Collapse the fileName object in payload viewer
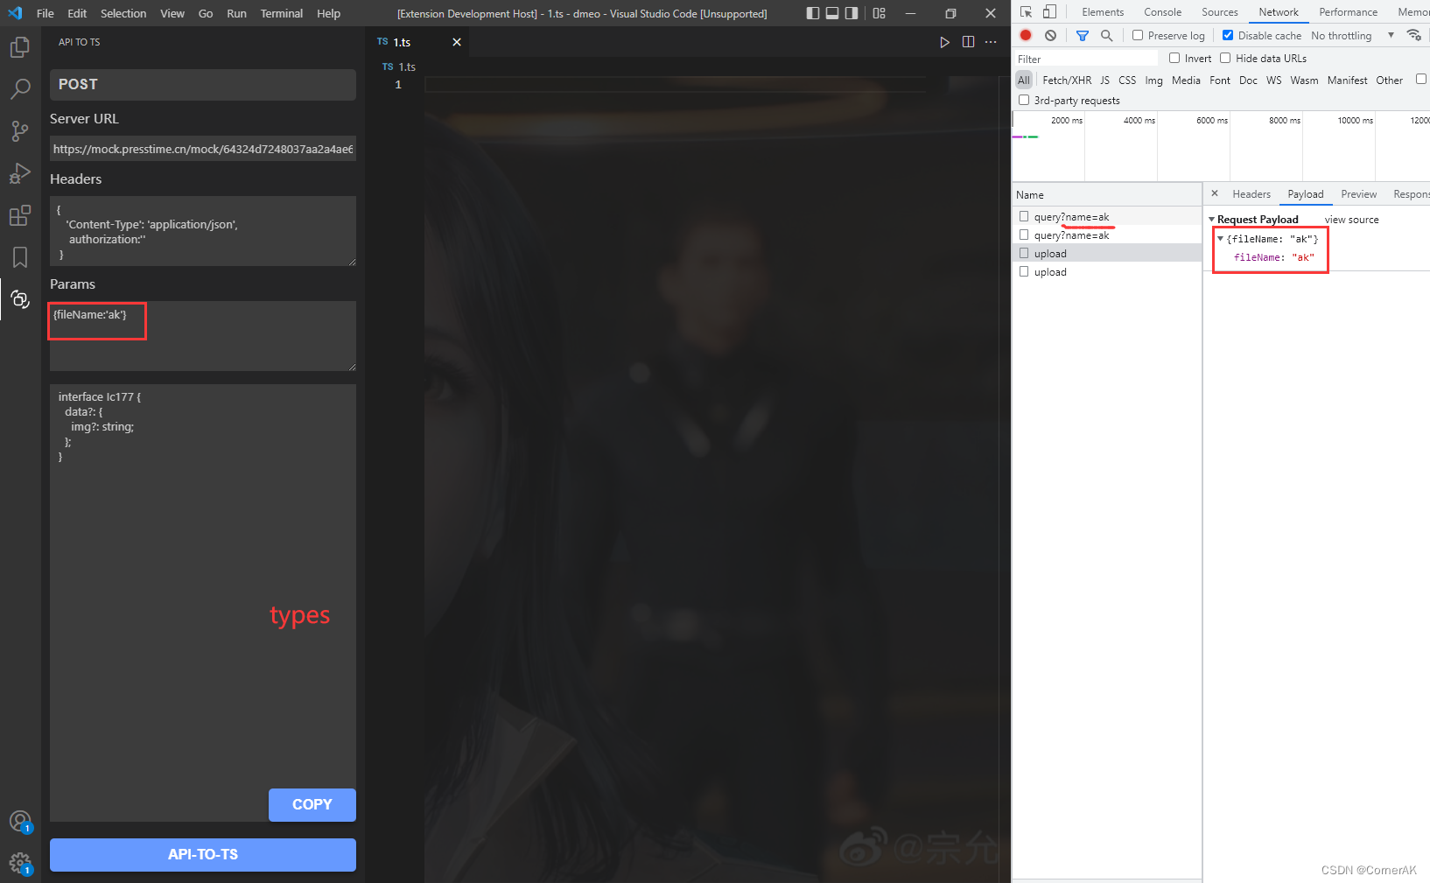Image resolution: width=1430 pixels, height=883 pixels. [x=1220, y=238]
